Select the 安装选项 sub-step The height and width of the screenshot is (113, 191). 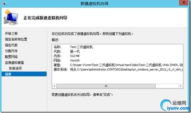[x=15, y=69]
